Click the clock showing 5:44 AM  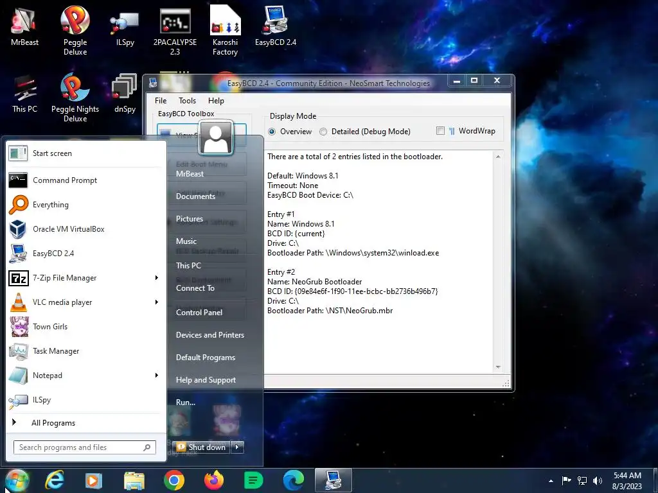627,476
